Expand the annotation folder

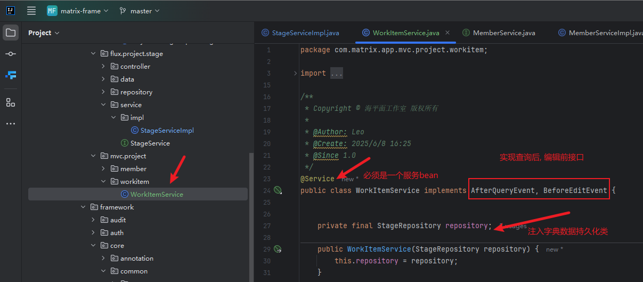103,259
